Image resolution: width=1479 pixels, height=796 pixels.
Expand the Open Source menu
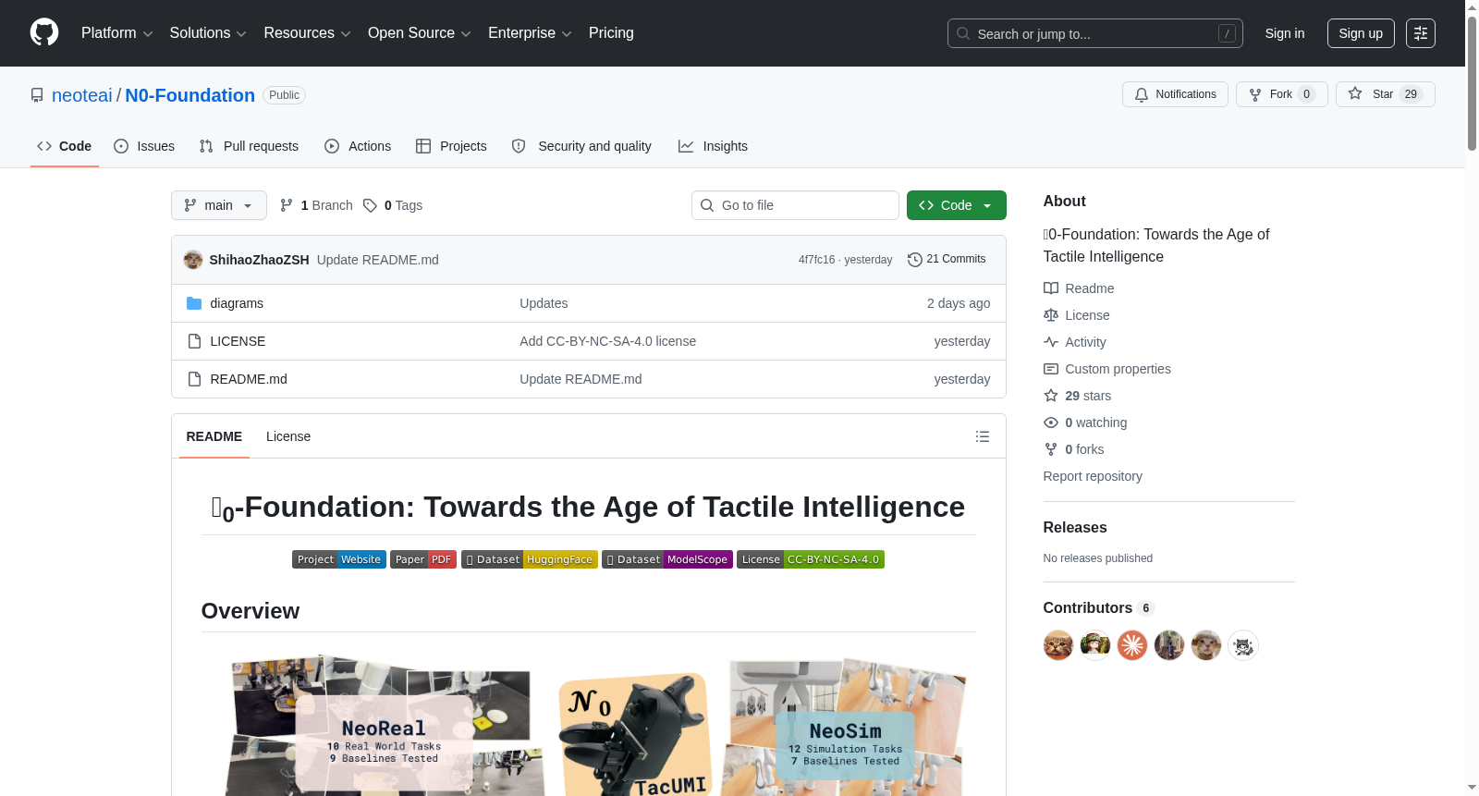coord(420,33)
